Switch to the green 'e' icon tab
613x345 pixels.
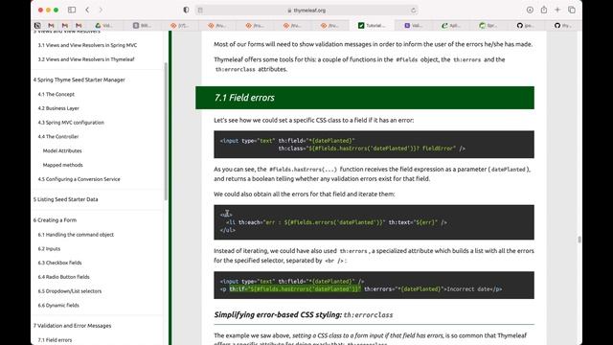point(451,26)
